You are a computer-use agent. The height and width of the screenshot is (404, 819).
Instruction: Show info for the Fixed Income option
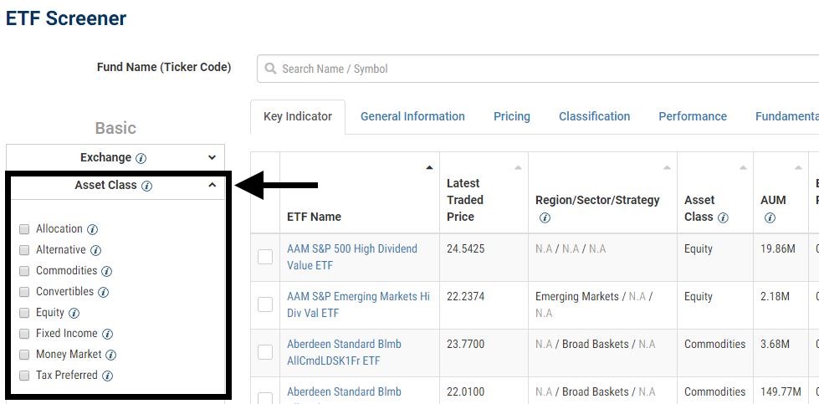pyautogui.click(x=107, y=334)
